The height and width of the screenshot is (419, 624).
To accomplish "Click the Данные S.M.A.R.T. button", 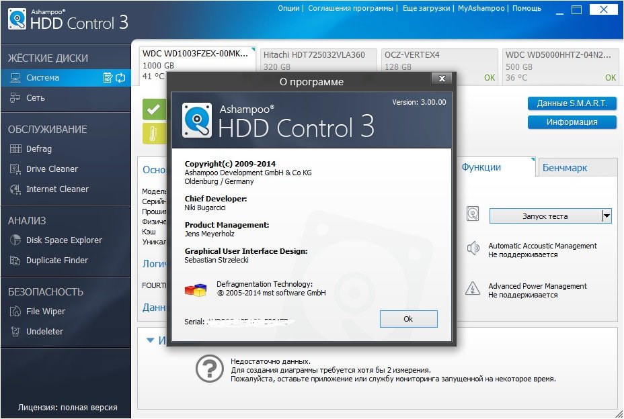I will [x=572, y=103].
